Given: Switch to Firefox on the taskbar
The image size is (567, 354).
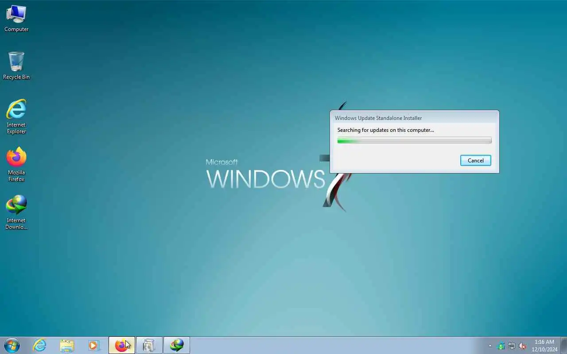Looking at the screenshot, I should (122, 345).
